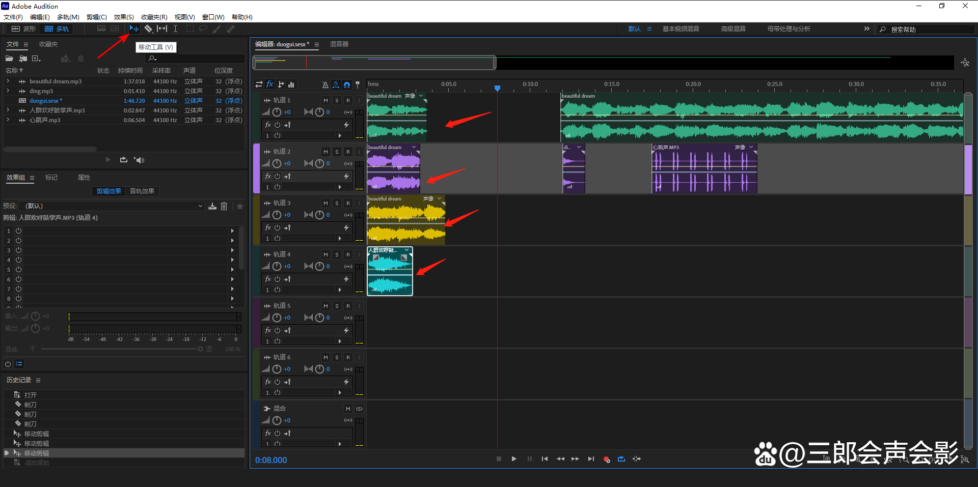Click the Play button in transport
The image size is (978, 487).
(x=514, y=459)
